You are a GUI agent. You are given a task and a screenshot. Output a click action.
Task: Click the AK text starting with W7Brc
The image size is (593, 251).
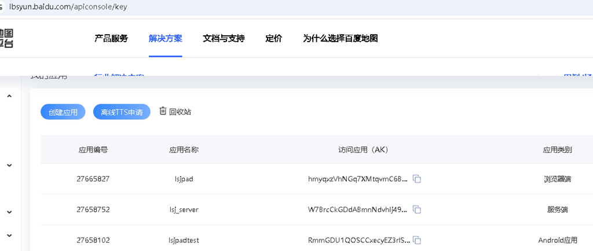tap(358, 209)
